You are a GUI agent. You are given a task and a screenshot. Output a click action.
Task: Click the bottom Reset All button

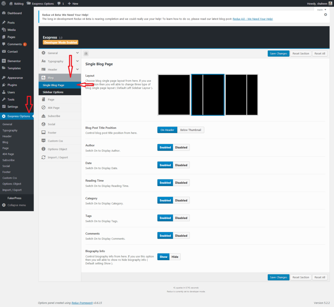tap(320, 277)
